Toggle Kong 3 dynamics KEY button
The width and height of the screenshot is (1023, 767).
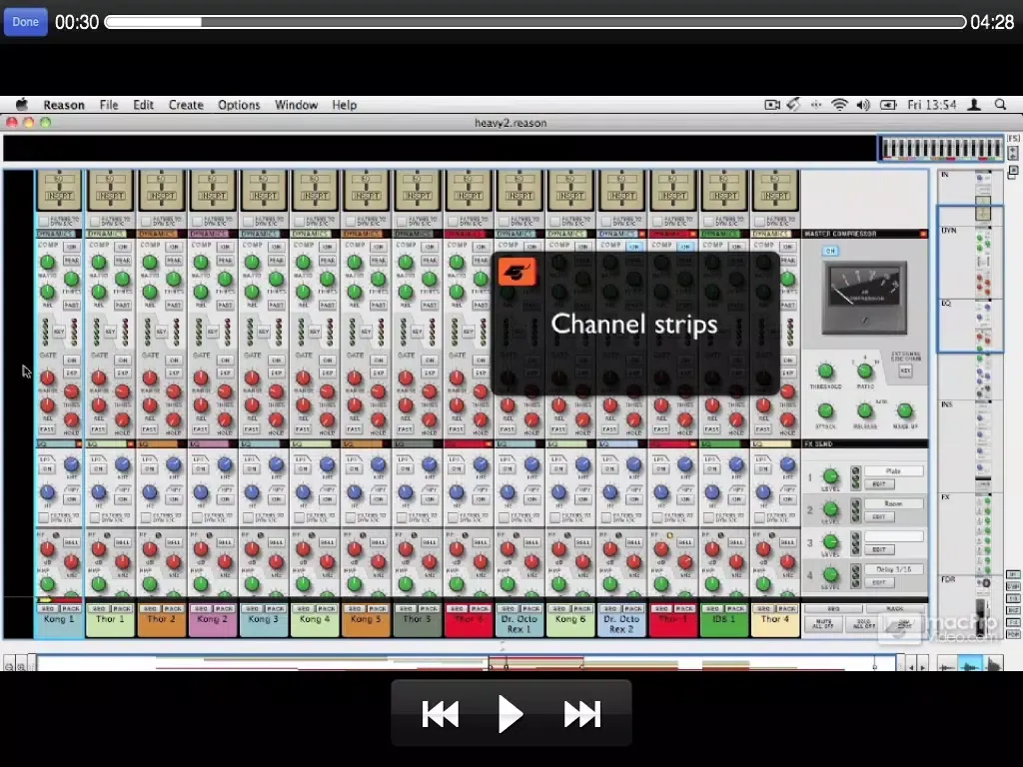[x=264, y=332]
